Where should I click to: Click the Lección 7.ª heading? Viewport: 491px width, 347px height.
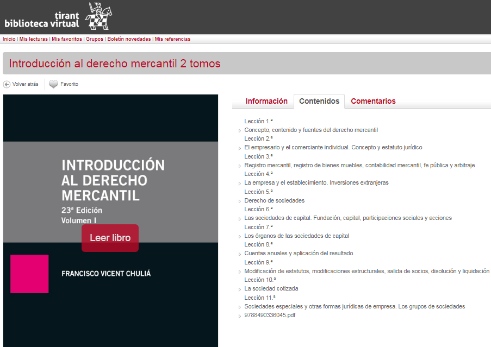(258, 228)
